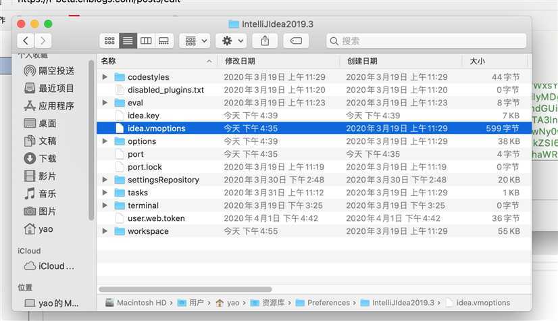Viewport: 558px width, 321px height.
Task: Sort by the 名称 column header
Action: (x=157, y=61)
